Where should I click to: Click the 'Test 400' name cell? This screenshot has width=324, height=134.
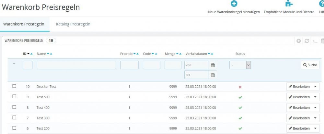[43, 107]
